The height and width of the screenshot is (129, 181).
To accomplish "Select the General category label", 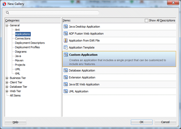I will pos(15,25).
